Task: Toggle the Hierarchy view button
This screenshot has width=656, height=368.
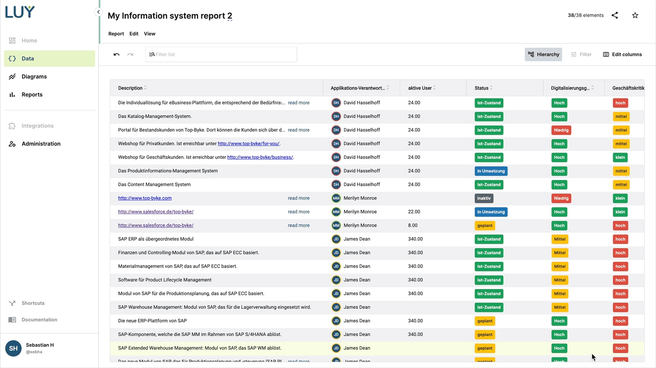Action: [x=543, y=55]
